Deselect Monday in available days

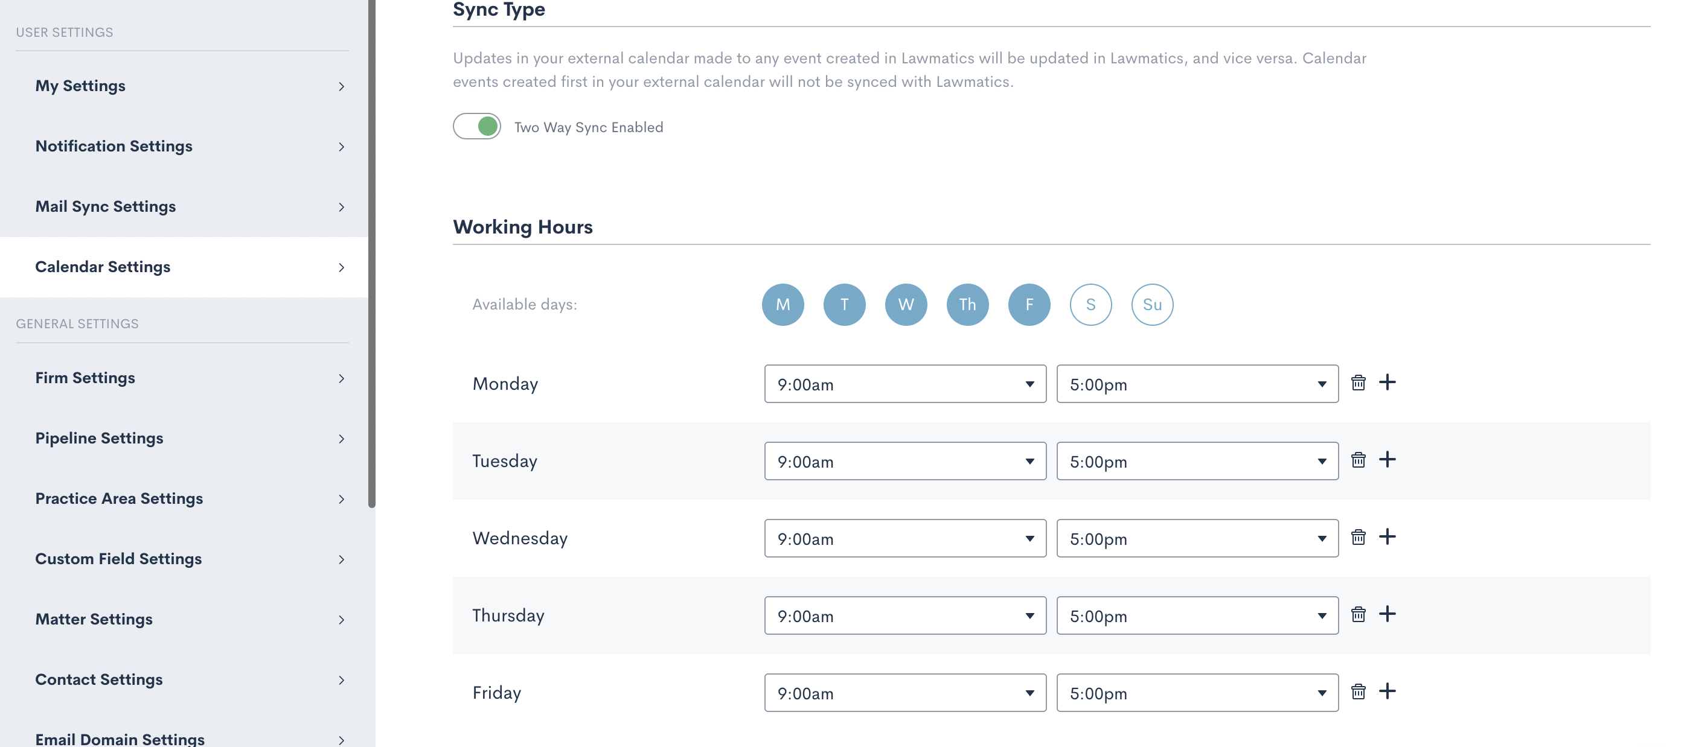pos(783,305)
